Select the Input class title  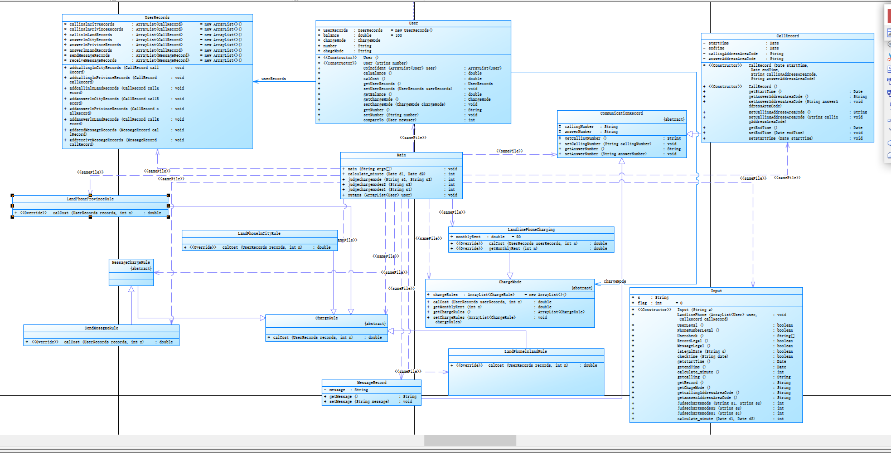tap(716, 291)
